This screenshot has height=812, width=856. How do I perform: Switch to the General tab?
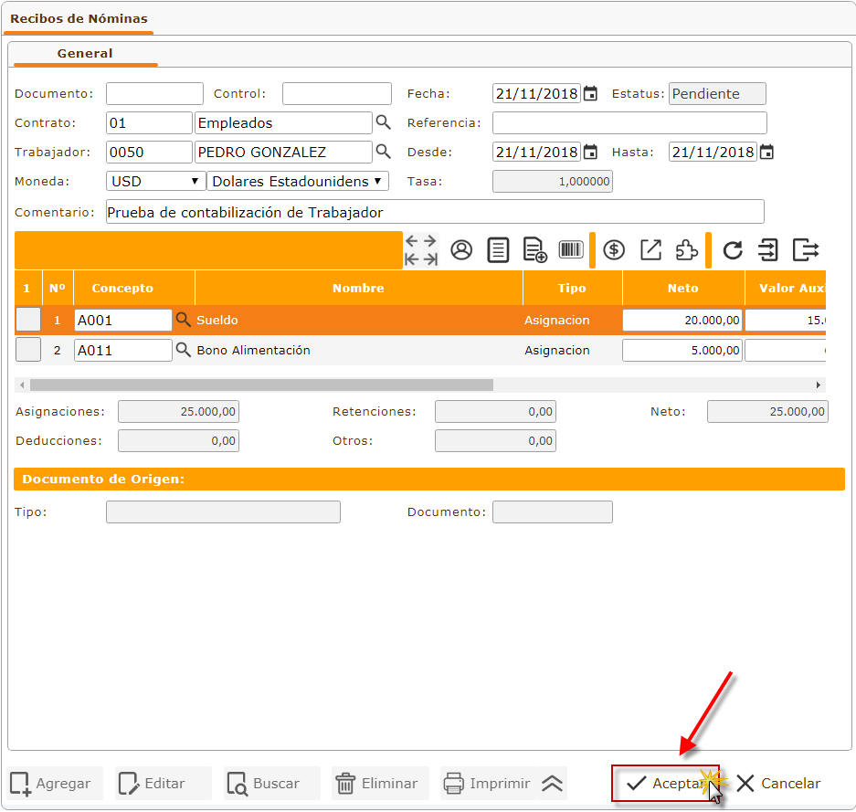point(85,54)
